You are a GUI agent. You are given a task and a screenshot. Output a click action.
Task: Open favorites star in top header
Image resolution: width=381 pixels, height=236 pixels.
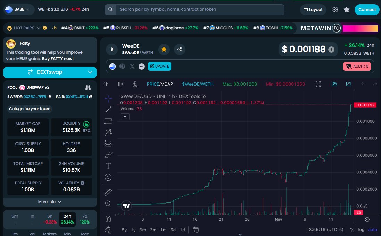pyautogui.click(x=347, y=9)
